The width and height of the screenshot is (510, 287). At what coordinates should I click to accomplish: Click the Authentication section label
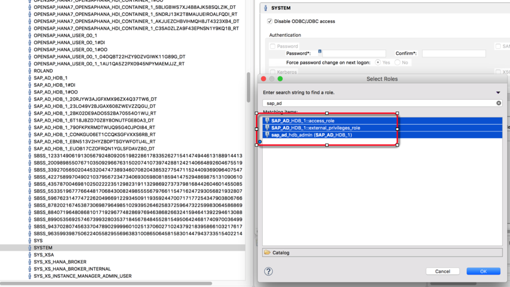pos(285,35)
